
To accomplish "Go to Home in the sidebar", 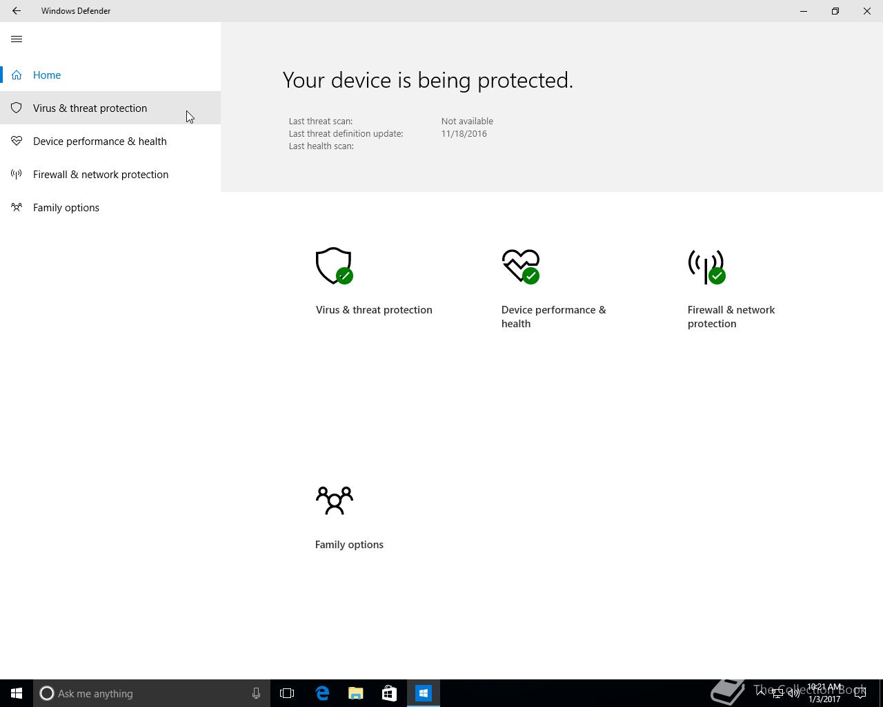I will coord(110,75).
